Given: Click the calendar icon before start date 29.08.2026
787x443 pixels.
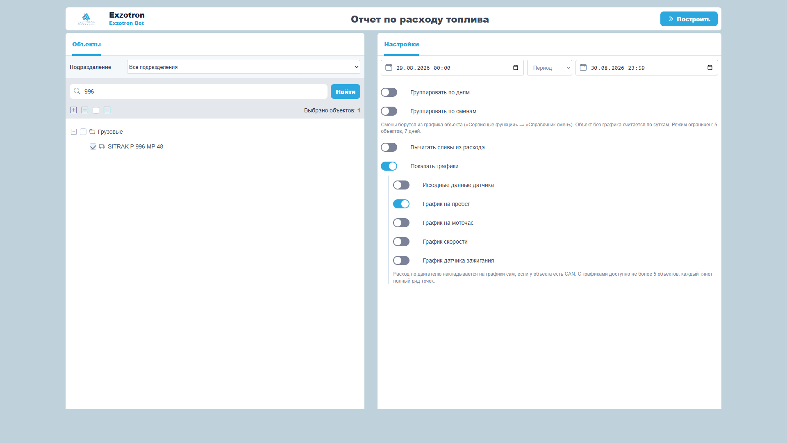Looking at the screenshot, I should click(x=389, y=68).
